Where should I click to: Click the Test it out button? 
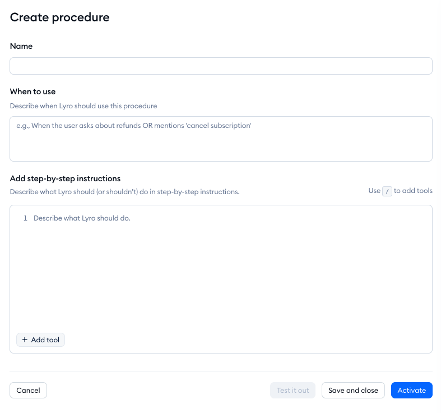coord(293,390)
